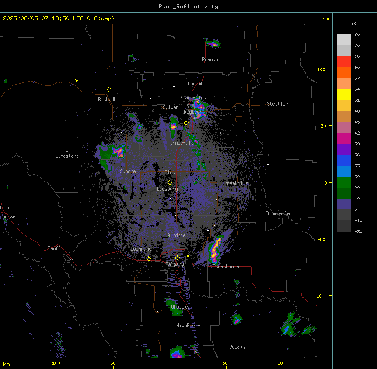Click the yellow diamond marker above Calgary
Viewport: 377px width, 369px height.
coord(177,258)
